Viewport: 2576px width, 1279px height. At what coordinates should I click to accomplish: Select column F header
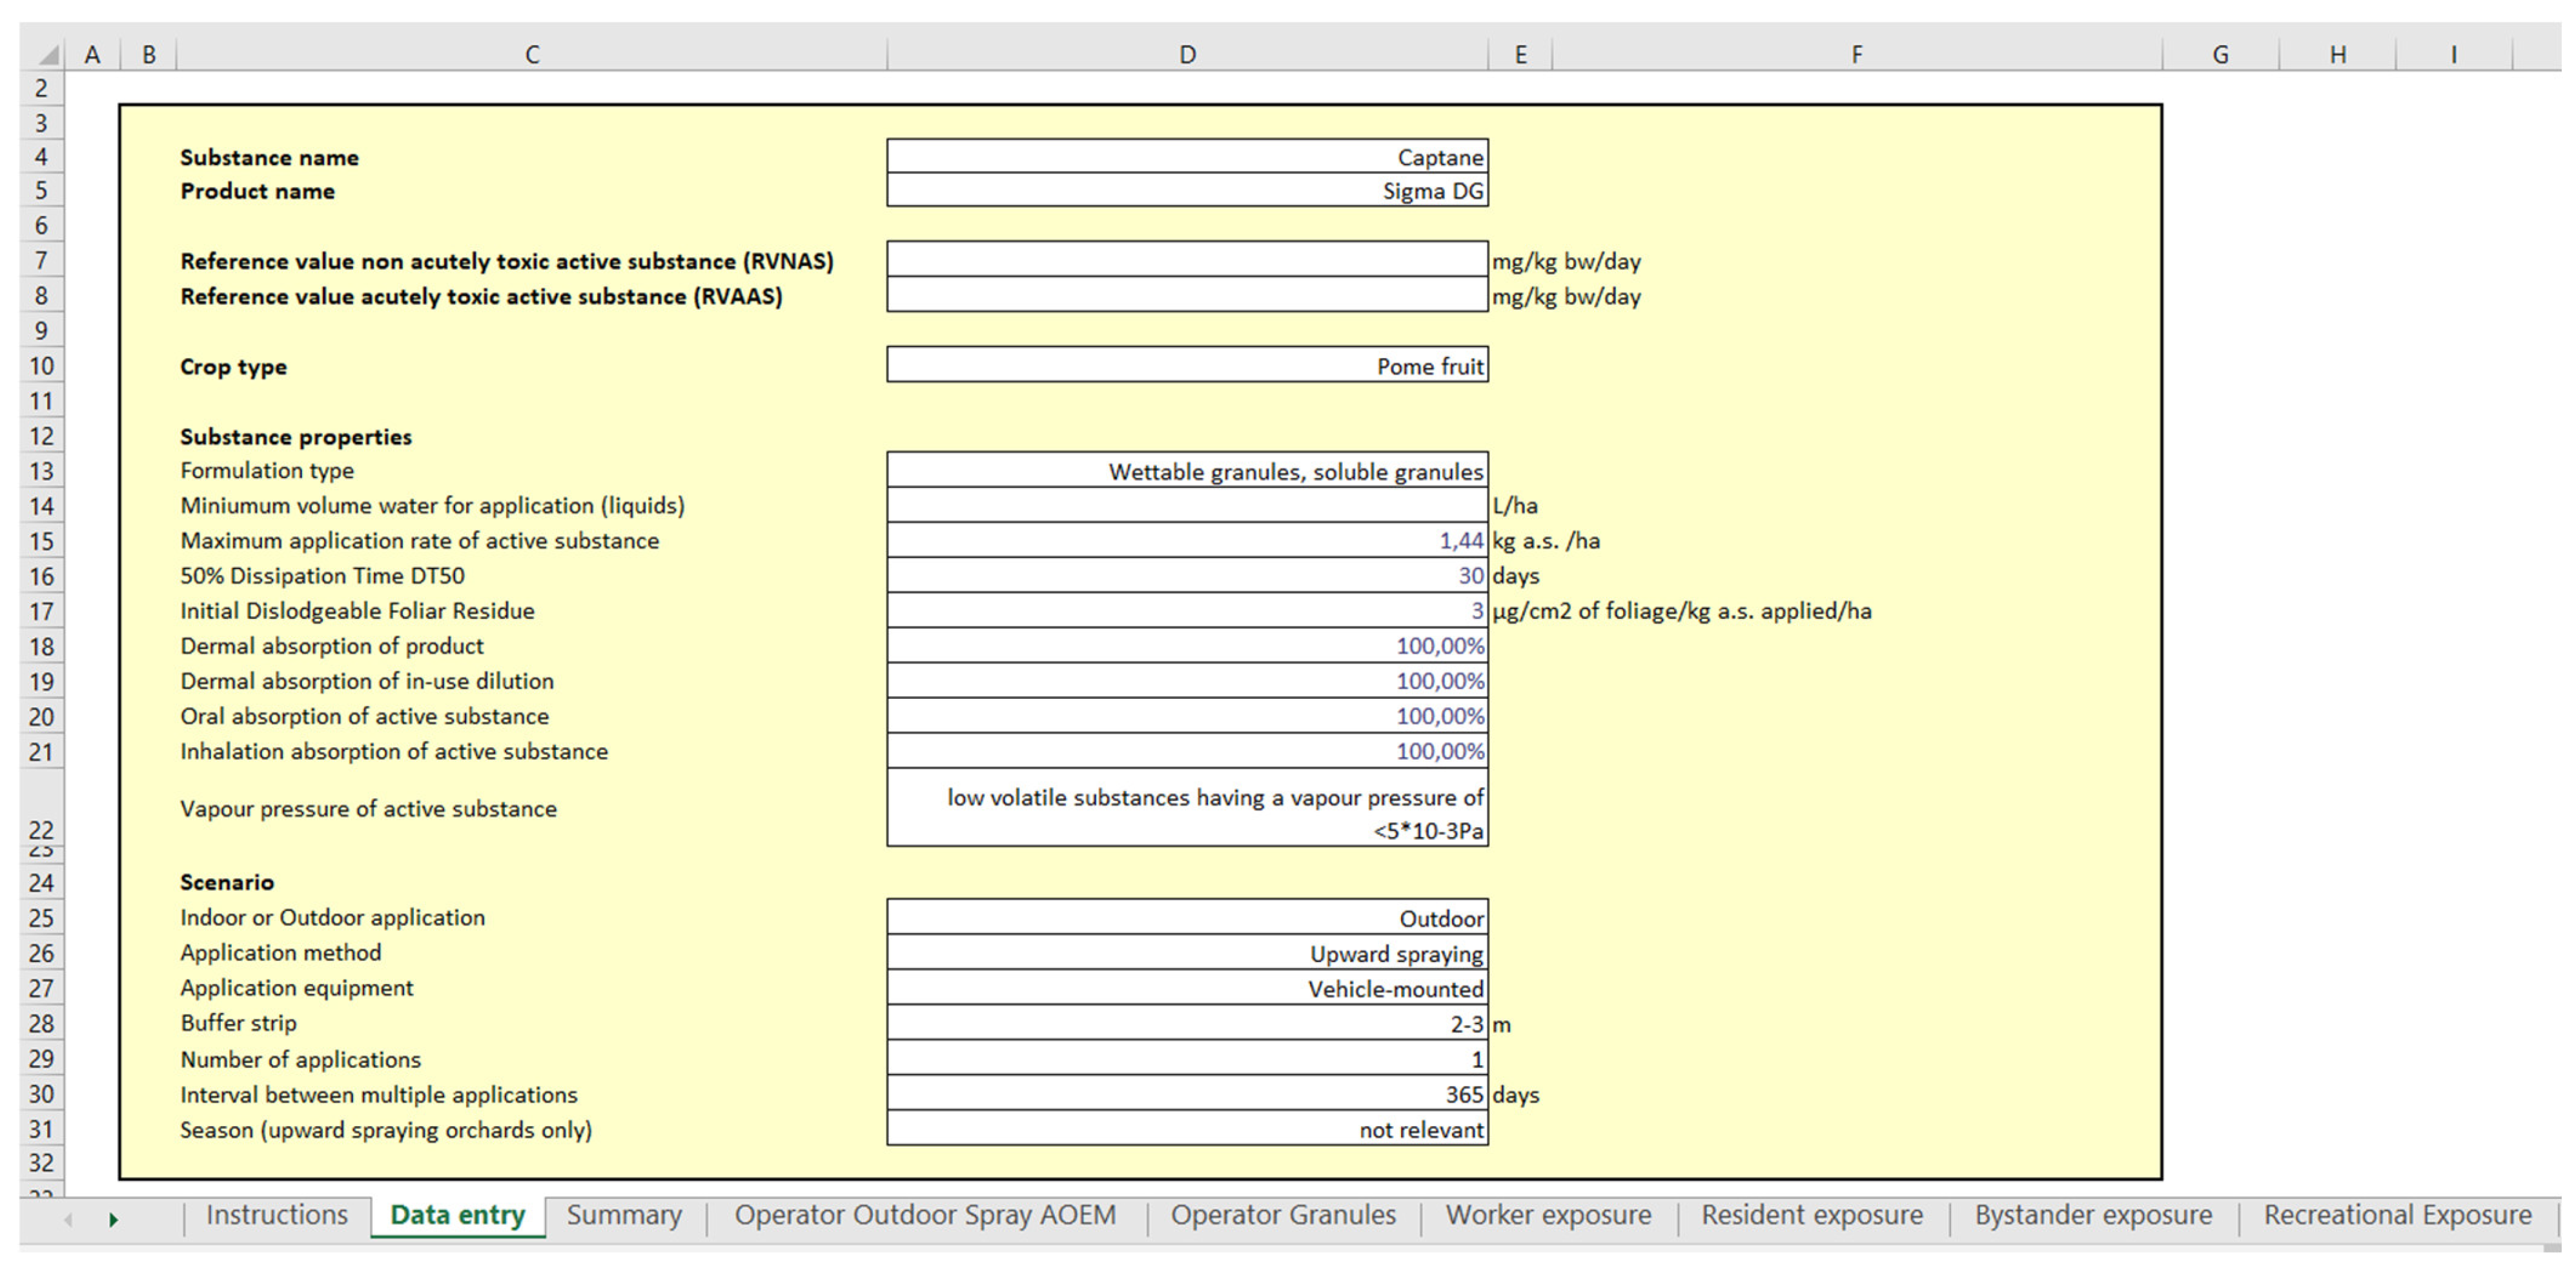(1857, 54)
